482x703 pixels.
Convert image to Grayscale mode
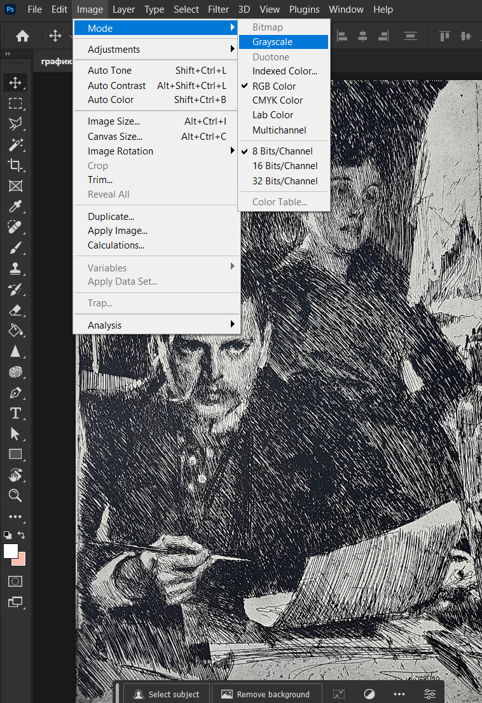click(284, 42)
